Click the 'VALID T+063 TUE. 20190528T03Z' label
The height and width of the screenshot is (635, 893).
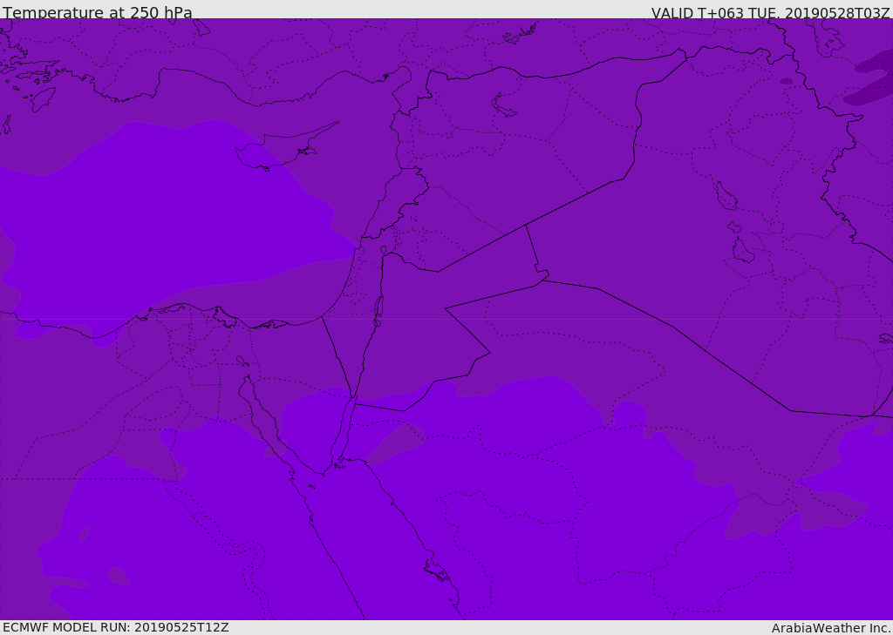[x=770, y=13]
